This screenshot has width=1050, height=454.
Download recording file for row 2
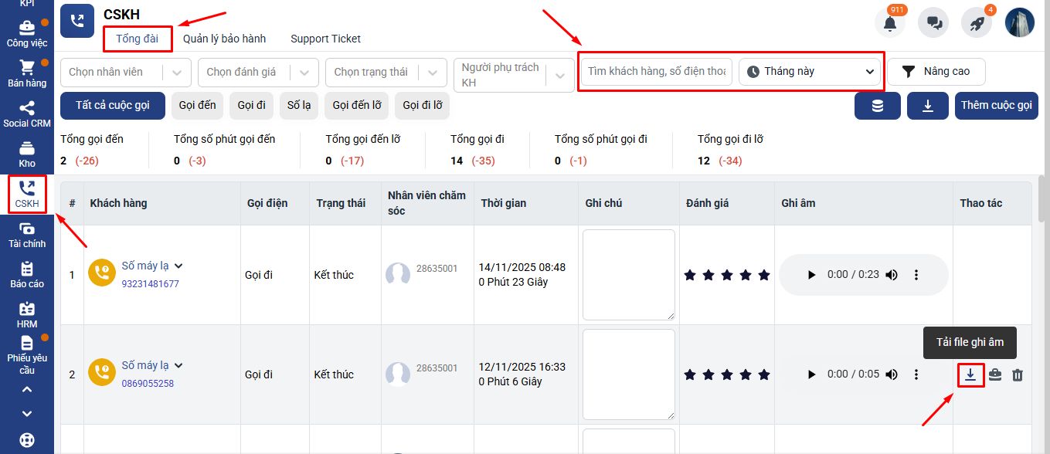pos(970,375)
